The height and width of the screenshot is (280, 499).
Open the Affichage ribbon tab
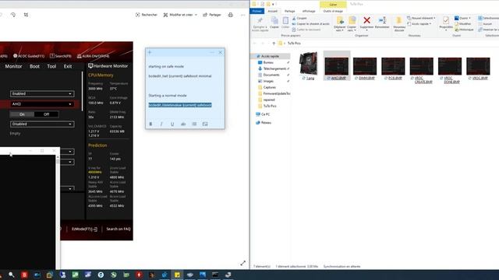(x=309, y=11)
